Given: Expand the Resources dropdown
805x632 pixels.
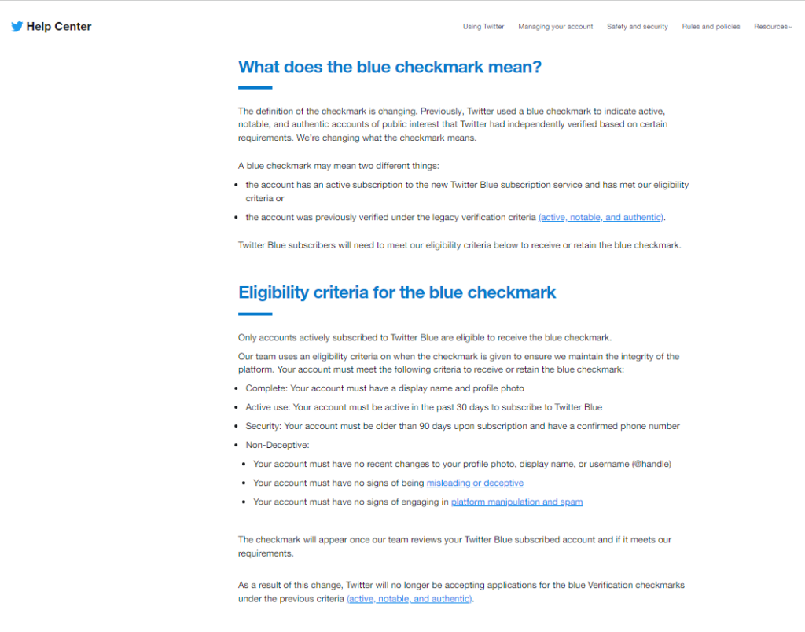Looking at the screenshot, I should click(773, 27).
